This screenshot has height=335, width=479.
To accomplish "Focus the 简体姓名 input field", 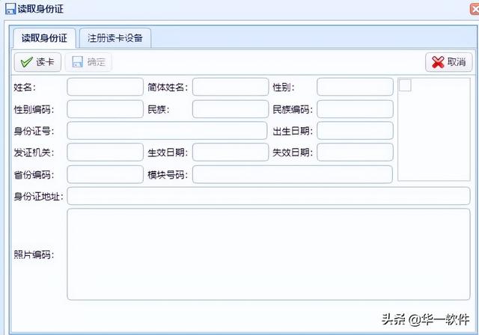I will pyautogui.click(x=231, y=87).
